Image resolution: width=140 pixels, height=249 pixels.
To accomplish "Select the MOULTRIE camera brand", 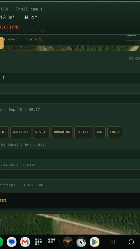I will (21, 132).
